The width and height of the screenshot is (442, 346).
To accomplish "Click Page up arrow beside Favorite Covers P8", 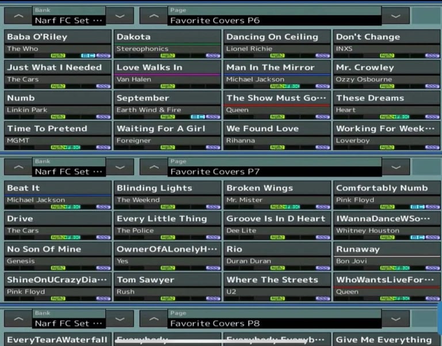I will [x=154, y=319].
